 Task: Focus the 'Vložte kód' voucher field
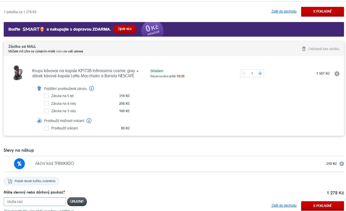(35, 202)
